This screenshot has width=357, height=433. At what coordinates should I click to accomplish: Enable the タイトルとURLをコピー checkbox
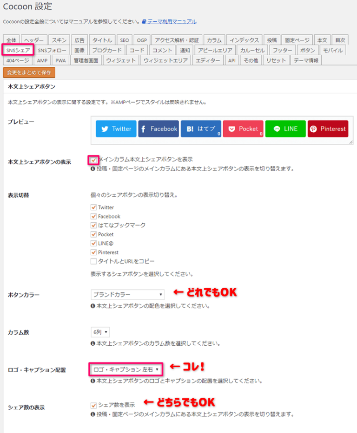pyautogui.click(x=94, y=261)
